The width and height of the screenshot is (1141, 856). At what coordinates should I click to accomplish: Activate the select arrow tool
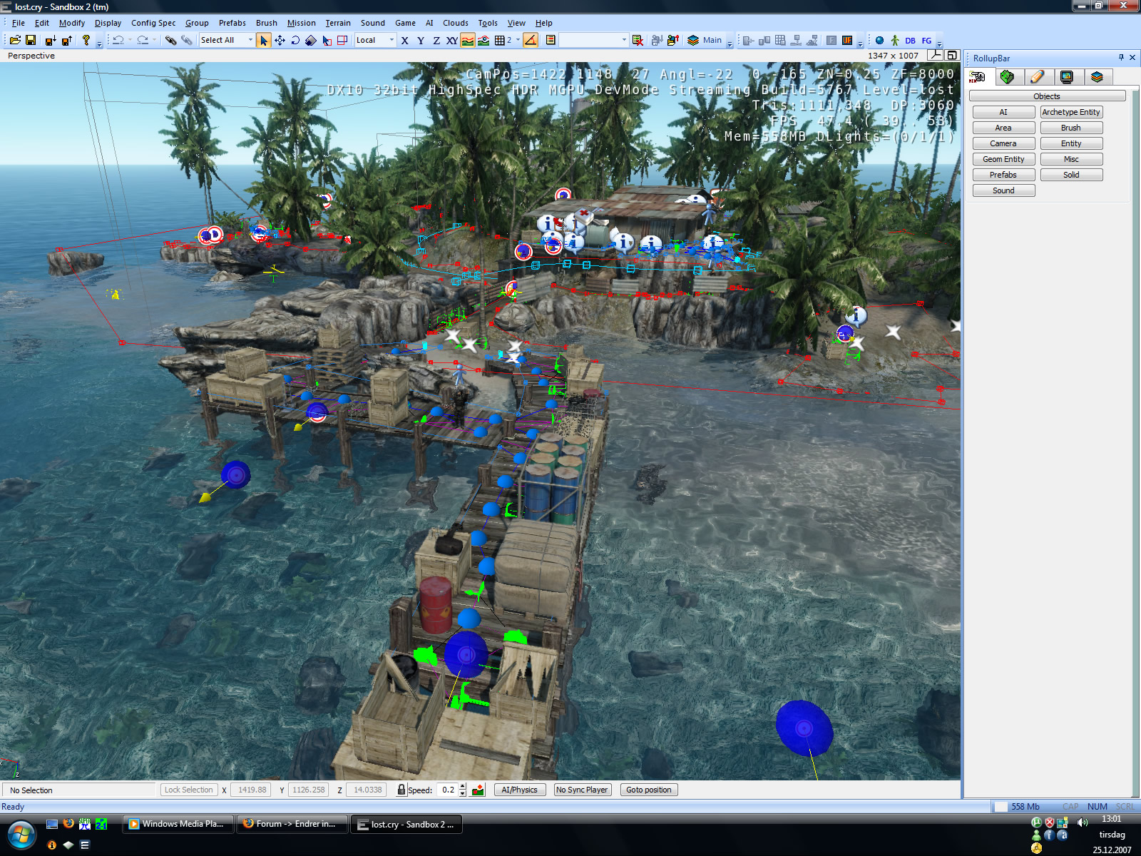[264, 41]
